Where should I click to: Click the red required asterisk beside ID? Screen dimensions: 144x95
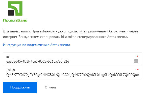[138, 57]
